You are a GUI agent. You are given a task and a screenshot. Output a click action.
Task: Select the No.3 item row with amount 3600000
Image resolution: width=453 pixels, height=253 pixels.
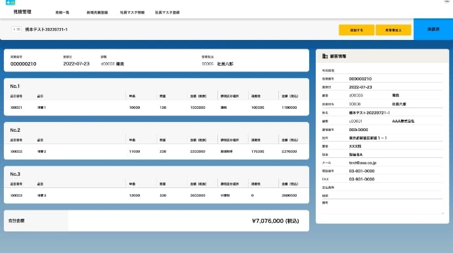coord(156,195)
